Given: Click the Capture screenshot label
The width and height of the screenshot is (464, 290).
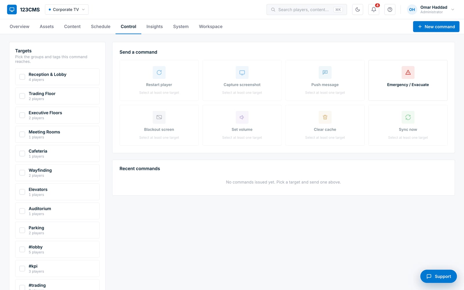Looking at the screenshot, I should (x=242, y=85).
